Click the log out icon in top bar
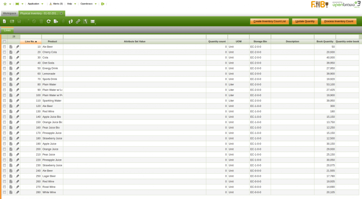The image size is (362, 199). [103, 4]
